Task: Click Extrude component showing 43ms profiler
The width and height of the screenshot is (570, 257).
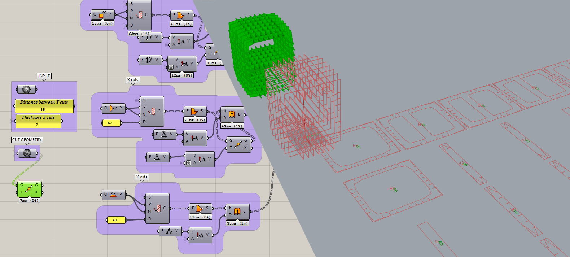Action: click(x=232, y=114)
